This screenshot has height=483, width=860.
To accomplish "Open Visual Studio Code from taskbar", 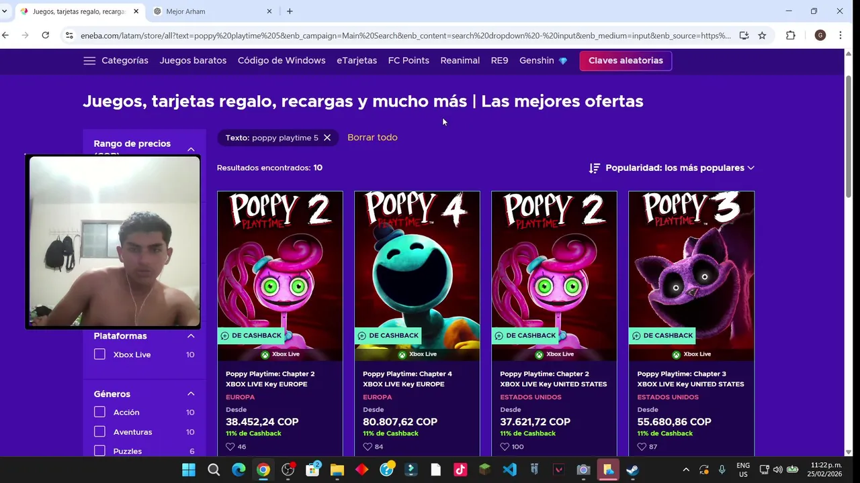I will click(x=509, y=470).
